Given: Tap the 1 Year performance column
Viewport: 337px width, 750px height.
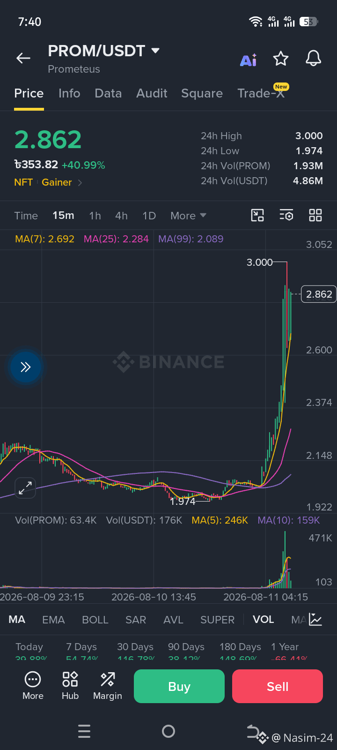Looking at the screenshot, I should [289, 652].
